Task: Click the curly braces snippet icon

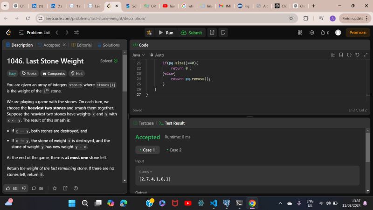Action: 349,55
